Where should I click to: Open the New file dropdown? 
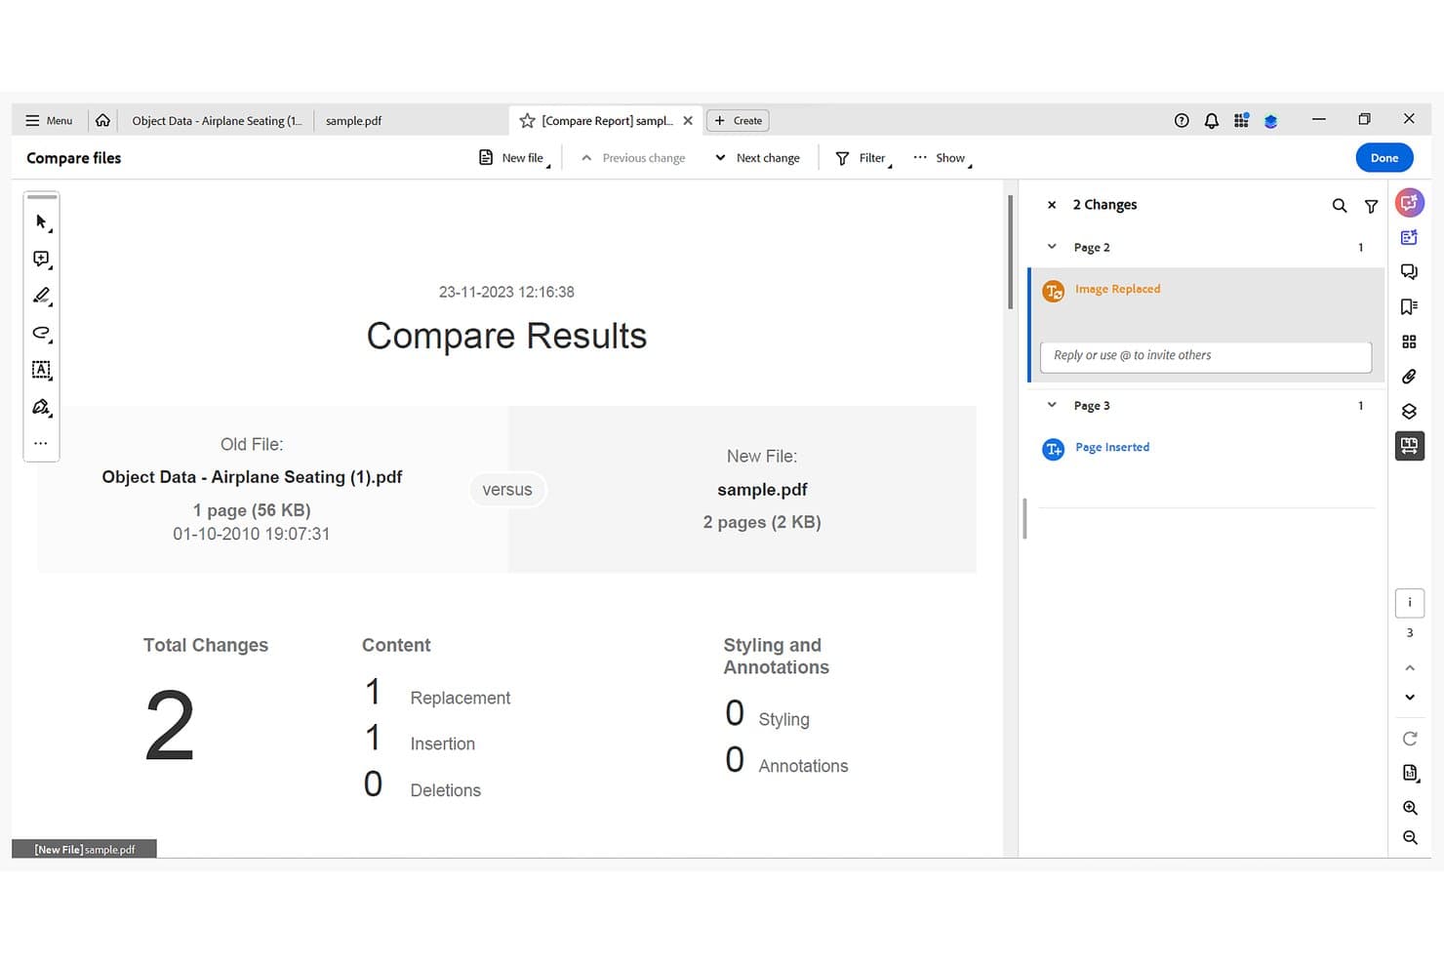(x=514, y=158)
